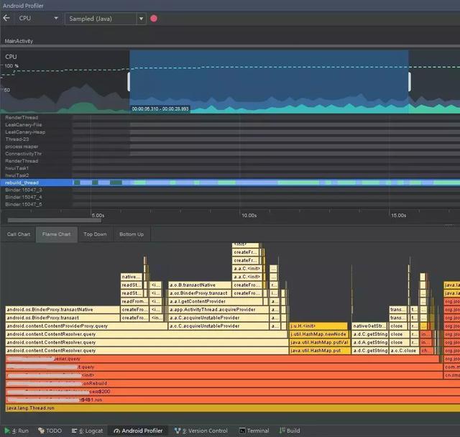Expand the CPU profiler type dropdown
Viewport: 460px width, 437px height.
point(38,18)
